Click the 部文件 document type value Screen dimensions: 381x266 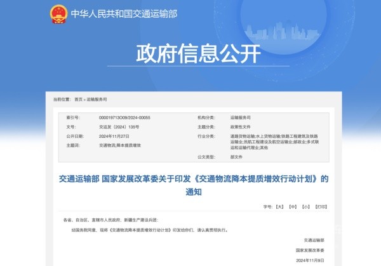click(235, 157)
